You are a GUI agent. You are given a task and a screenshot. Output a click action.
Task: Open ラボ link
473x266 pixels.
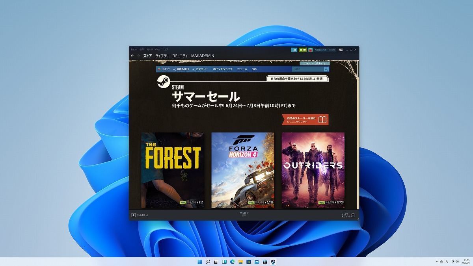point(254,69)
